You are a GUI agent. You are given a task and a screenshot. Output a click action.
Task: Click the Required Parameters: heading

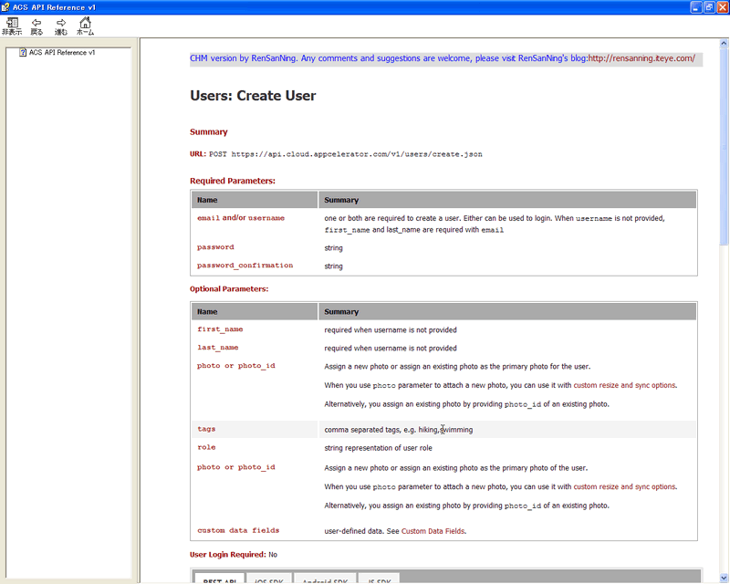coord(233,181)
